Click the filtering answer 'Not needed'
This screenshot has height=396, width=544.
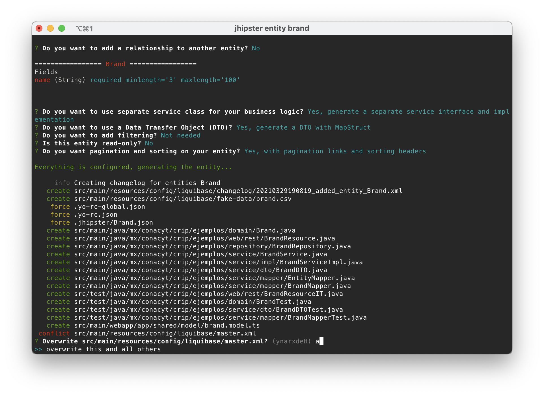point(181,135)
